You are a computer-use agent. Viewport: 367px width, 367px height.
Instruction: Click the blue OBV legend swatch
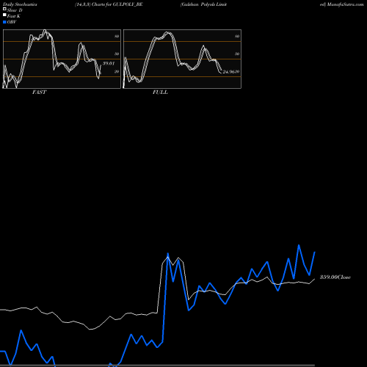pyautogui.click(x=4, y=22)
